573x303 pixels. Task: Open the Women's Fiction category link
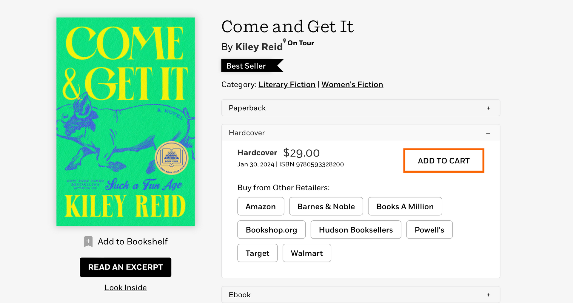coord(352,85)
